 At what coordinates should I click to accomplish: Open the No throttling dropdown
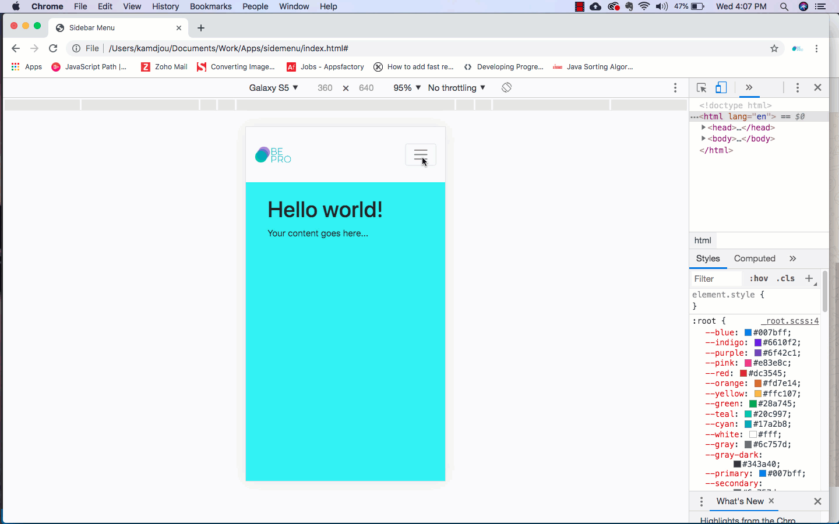pyautogui.click(x=456, y=88)
